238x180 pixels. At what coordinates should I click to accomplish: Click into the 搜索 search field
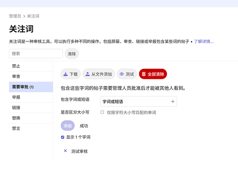point(36,54)
